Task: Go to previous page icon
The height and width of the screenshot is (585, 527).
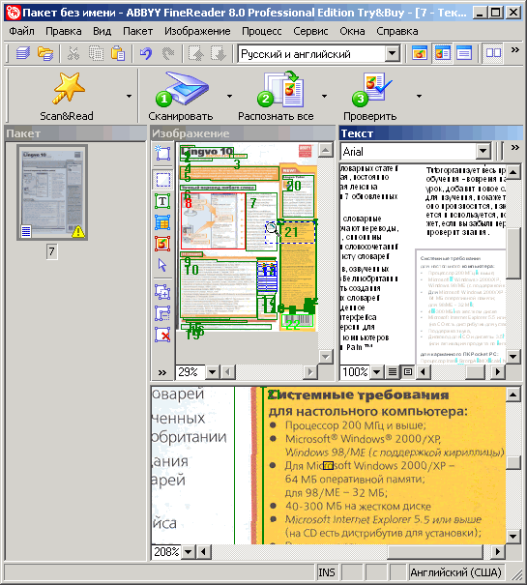Action: (x=196, y=53)
